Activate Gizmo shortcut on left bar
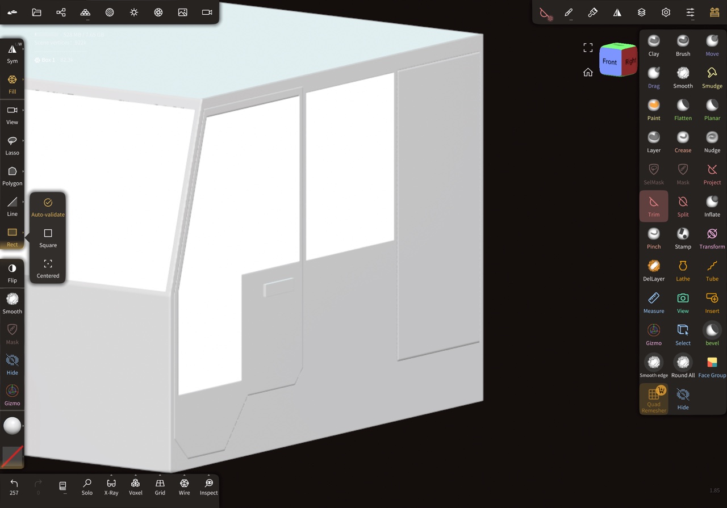The image size is (727, 508). pos(12,395)
